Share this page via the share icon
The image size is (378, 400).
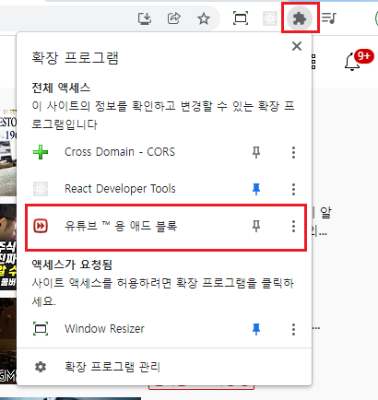coord(174,18)
